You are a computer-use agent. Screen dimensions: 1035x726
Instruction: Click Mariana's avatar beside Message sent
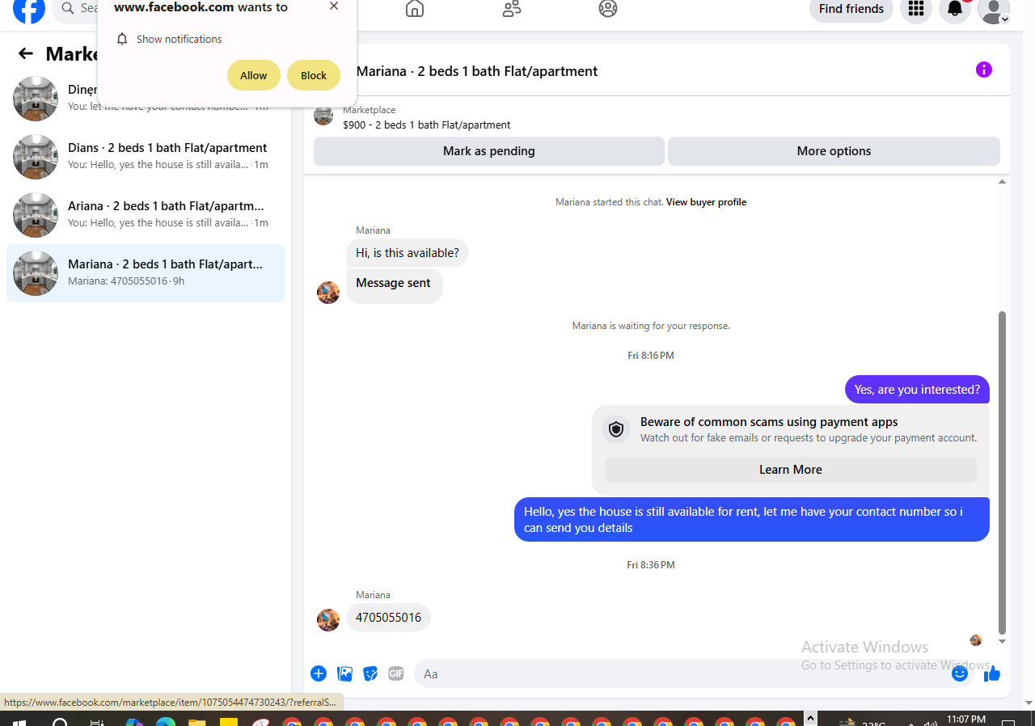pos(328,293)
